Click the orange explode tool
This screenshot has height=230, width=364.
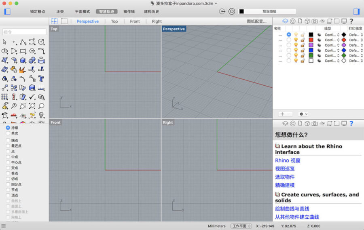click(x=23, y=70)
